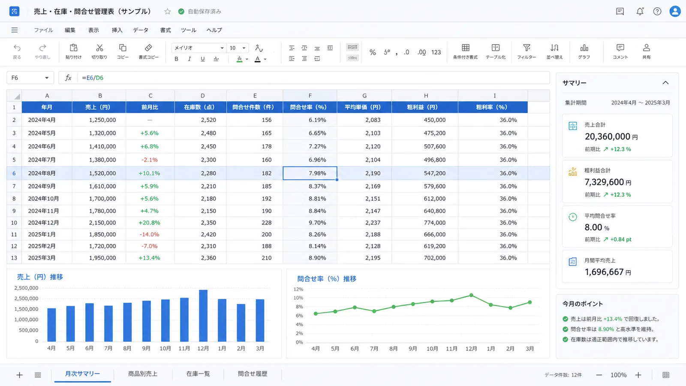Viewport: 686px width, 386px height.
Task: Star this document as favorite
Action: click(168, 12)
